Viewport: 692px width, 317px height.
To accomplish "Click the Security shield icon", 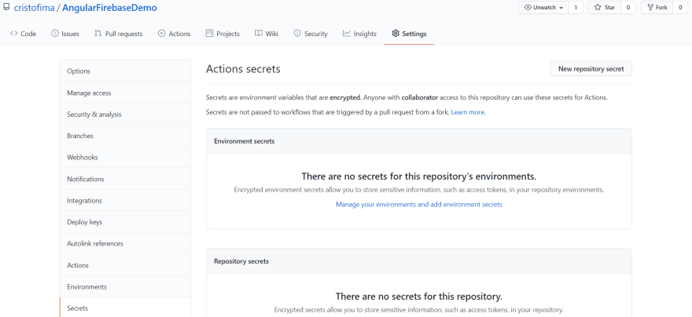I will click(x=297, y=34).
